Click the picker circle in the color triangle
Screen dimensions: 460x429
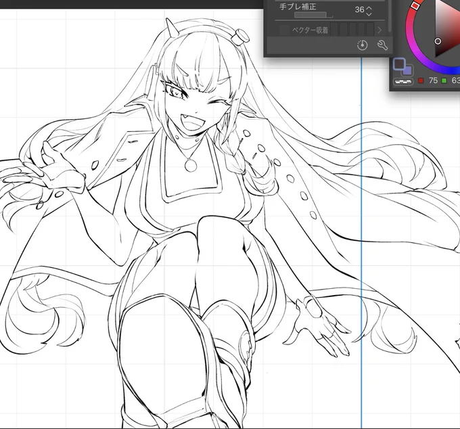pos(438,41)
